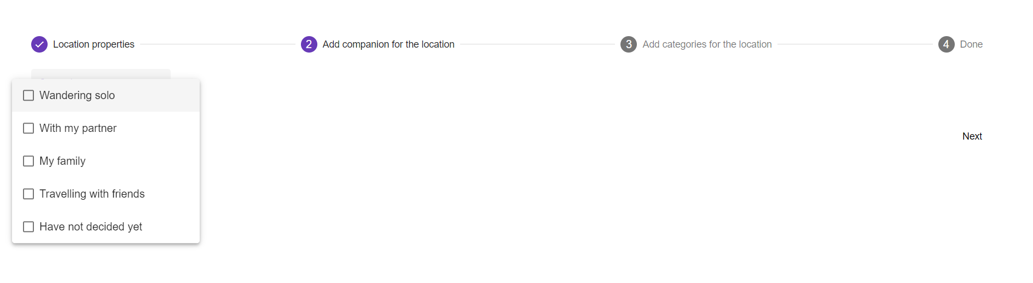Go back to Location properties step label
This screenshot has width=1033, height=283.
[x=94, y=44]
